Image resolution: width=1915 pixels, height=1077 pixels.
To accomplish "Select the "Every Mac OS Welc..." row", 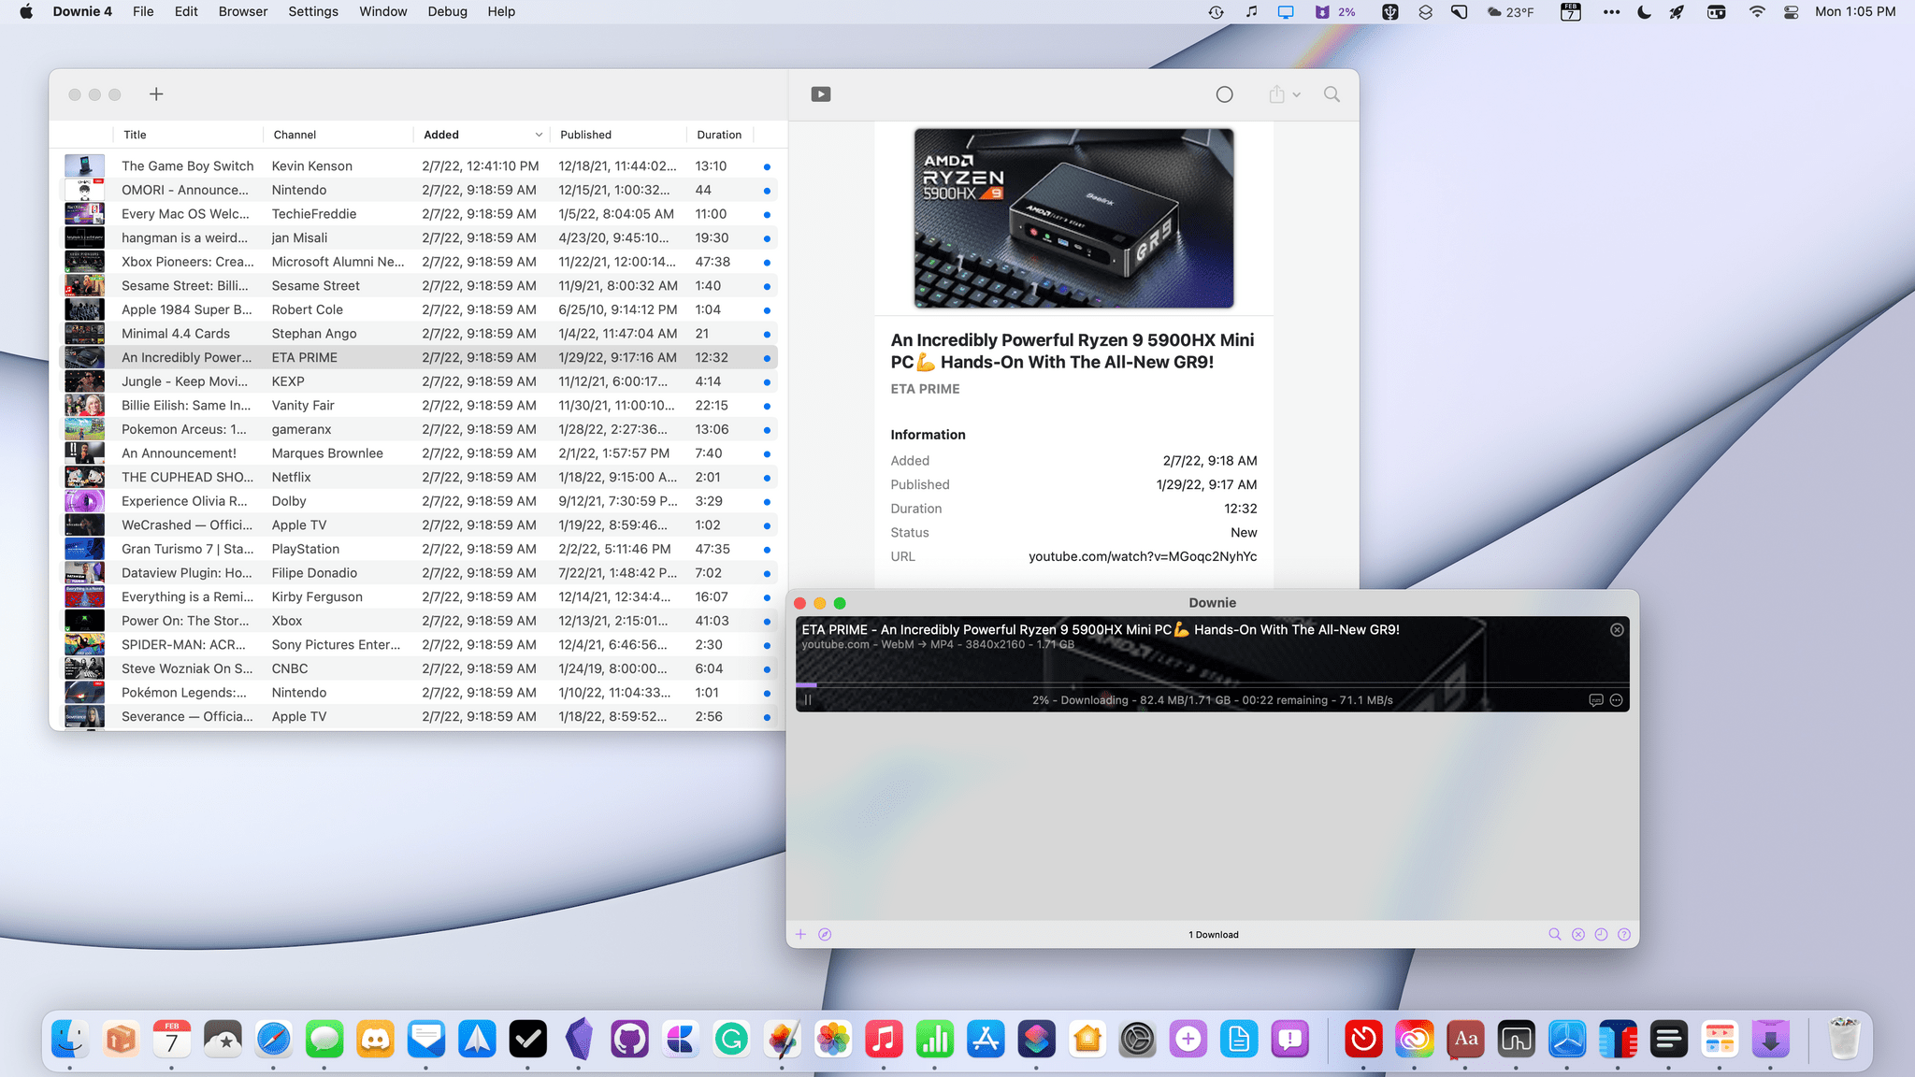I will [x=418, y=214].
